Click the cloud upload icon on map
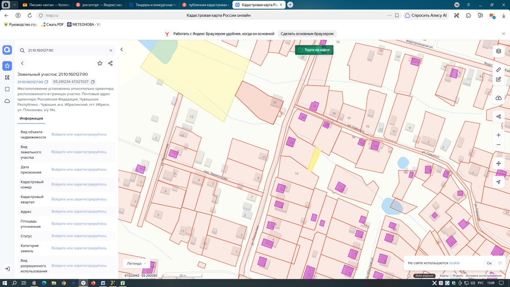The image size is (510, 287). [x=498, y=98]
